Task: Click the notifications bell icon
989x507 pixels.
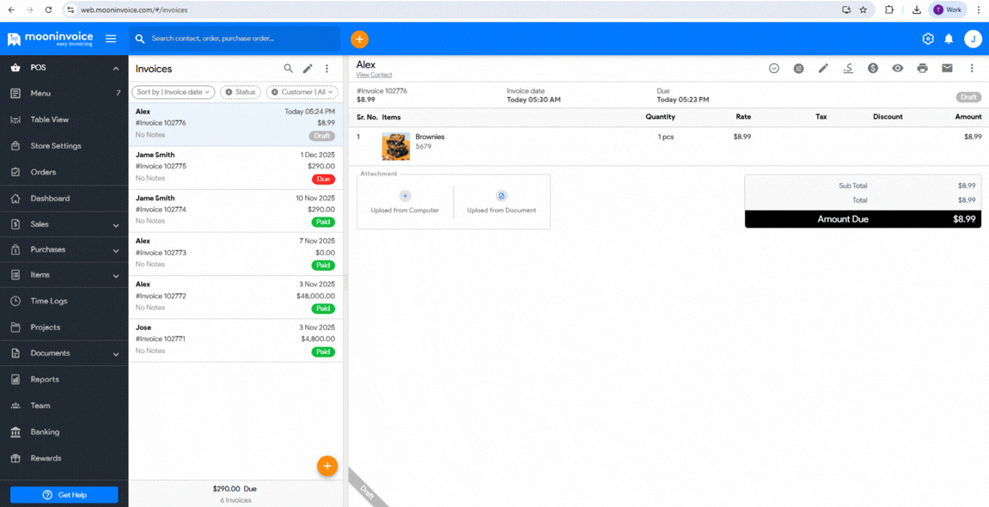Action: pyautogui.click(x=949, y=39)
